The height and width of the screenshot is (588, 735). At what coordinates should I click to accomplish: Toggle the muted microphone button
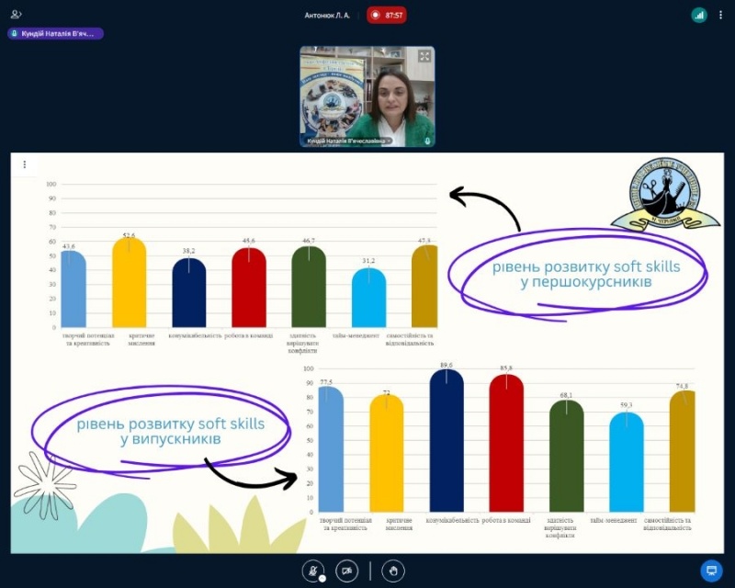pyautogui.click(x=313, y=571)
